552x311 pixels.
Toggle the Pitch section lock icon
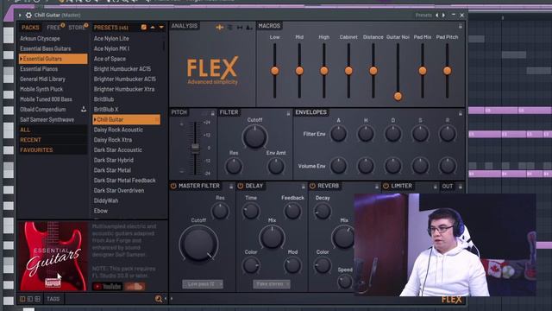click(213, 113)
